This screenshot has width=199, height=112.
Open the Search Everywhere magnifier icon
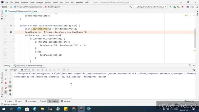pos(197,7)
